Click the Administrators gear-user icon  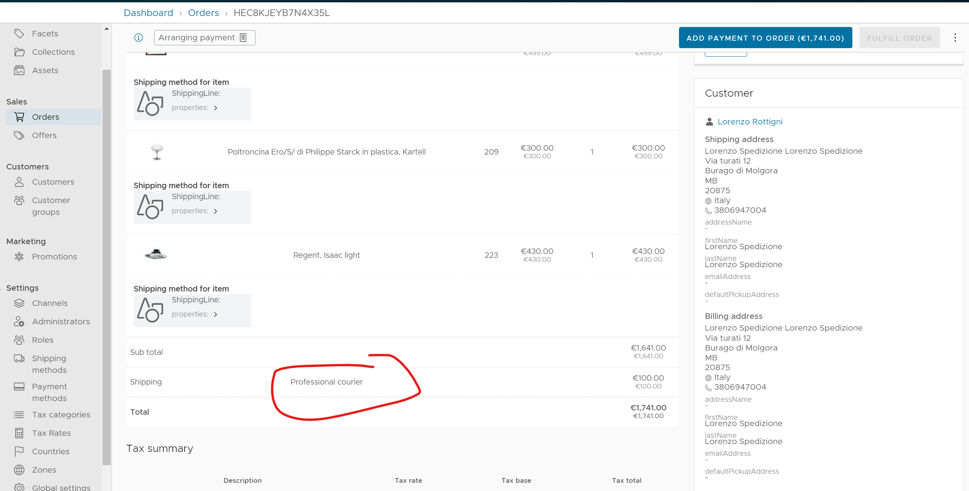pos(19,322)
